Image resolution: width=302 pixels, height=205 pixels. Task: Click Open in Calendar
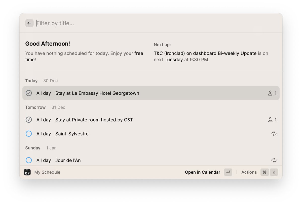pyautogui.click(x=202, y=172)
